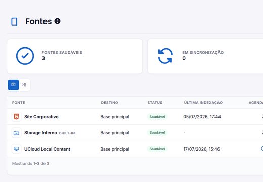Click the Saudável badge for UCloud Local Content
The image size is (263, 182).
point(157,149)
